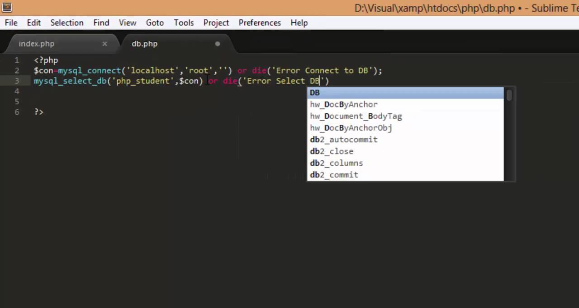The width and height of the screenshot is (579, 308).
Task: Click the 'root' string on line 2
Action: [x=199, y=70]
